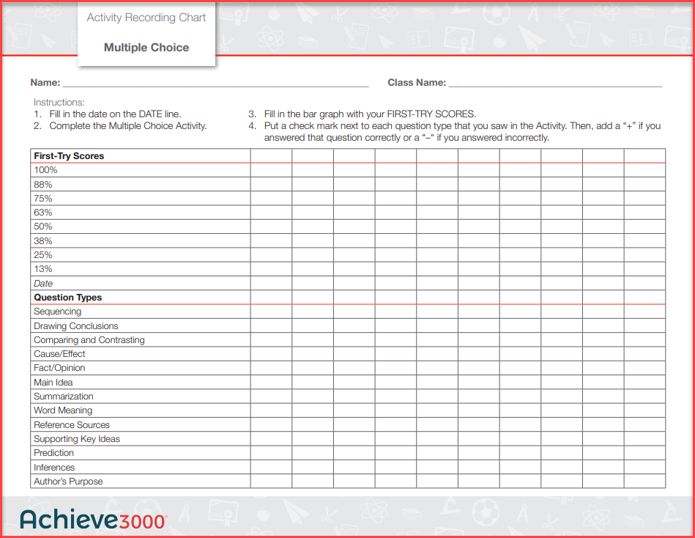The image size is (695, 538).
Task: Click last column cell in the Author's Purpose row
Action: click(x=644, y=482)
